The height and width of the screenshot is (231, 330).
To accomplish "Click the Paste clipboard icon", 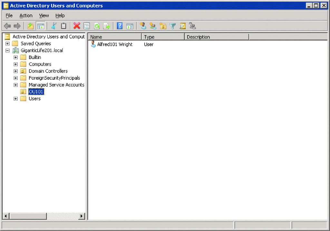I will [x=63, y=26].
